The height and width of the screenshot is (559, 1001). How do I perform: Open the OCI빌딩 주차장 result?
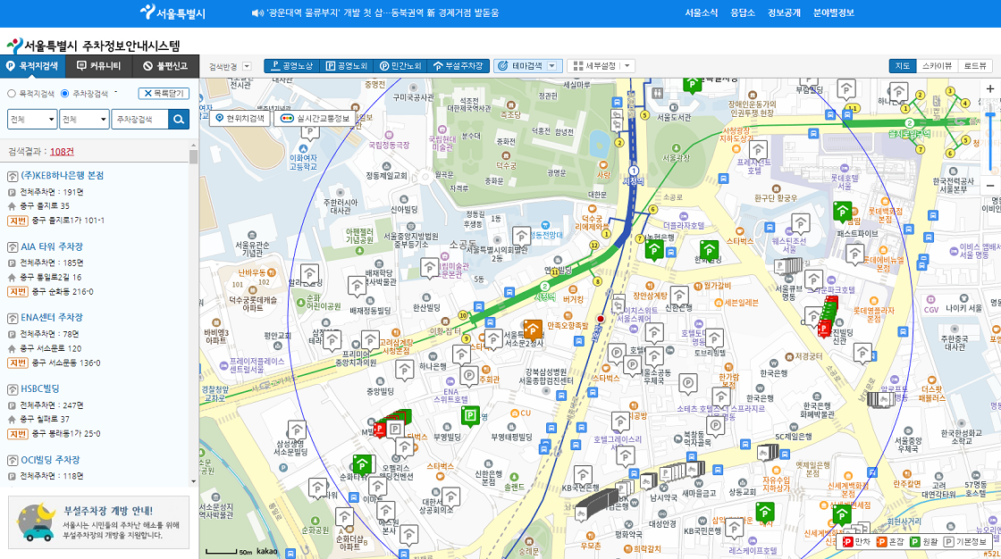click(x=50, y=460)
